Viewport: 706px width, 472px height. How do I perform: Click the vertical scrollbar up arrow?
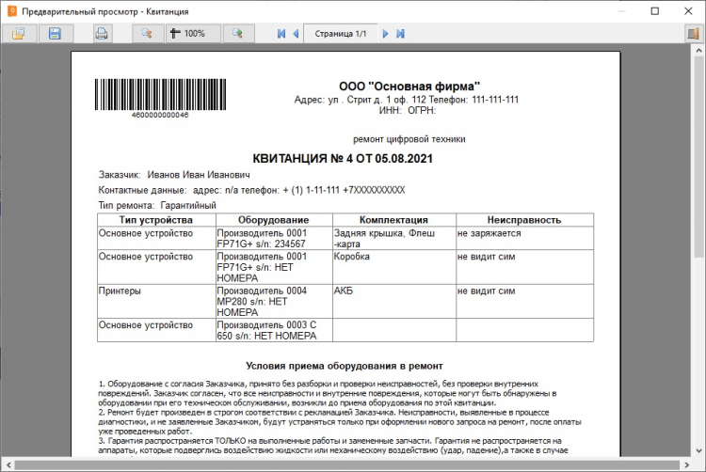(x=698, y=49)
